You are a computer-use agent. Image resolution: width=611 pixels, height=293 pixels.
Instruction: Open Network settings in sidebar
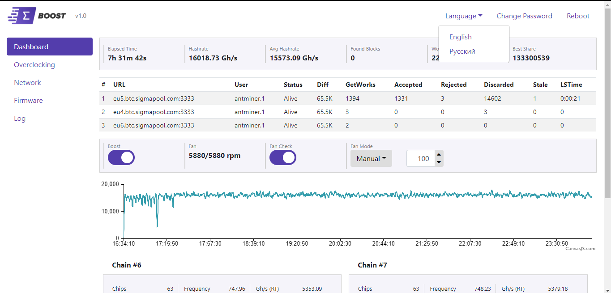coord(27,82)
